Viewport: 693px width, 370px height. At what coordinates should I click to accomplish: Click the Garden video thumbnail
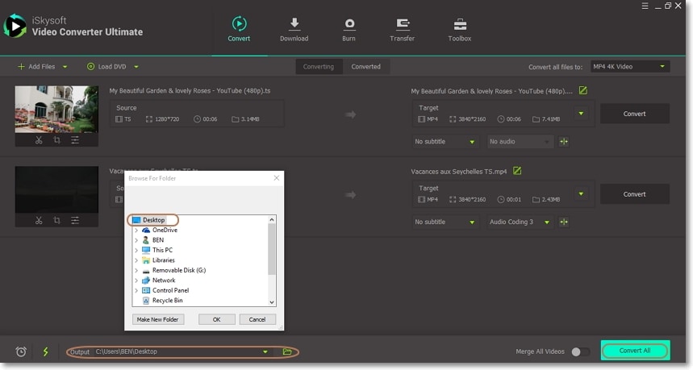56,109
